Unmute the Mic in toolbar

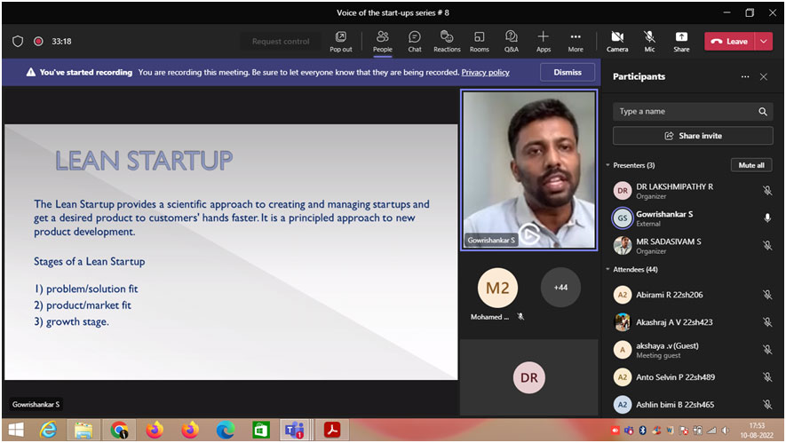[x=649, y=41]
